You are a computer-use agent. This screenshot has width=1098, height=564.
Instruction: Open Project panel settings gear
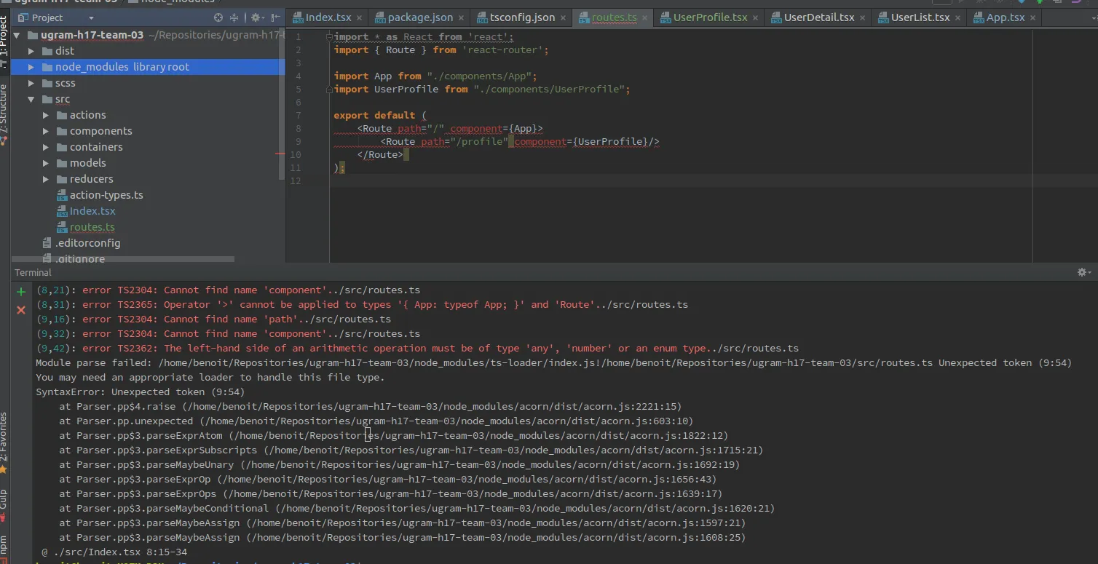256,17
